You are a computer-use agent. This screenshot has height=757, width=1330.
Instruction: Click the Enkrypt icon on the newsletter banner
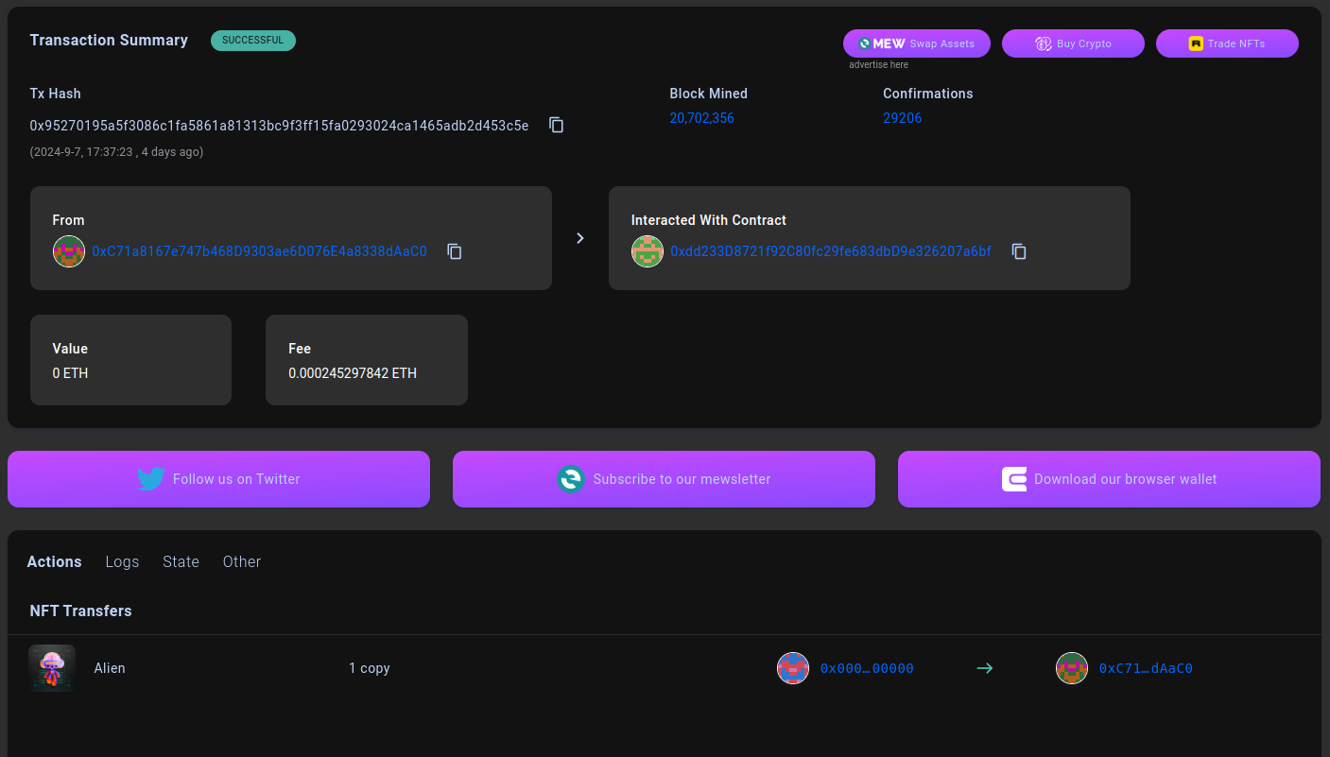(x=571, y=479)
